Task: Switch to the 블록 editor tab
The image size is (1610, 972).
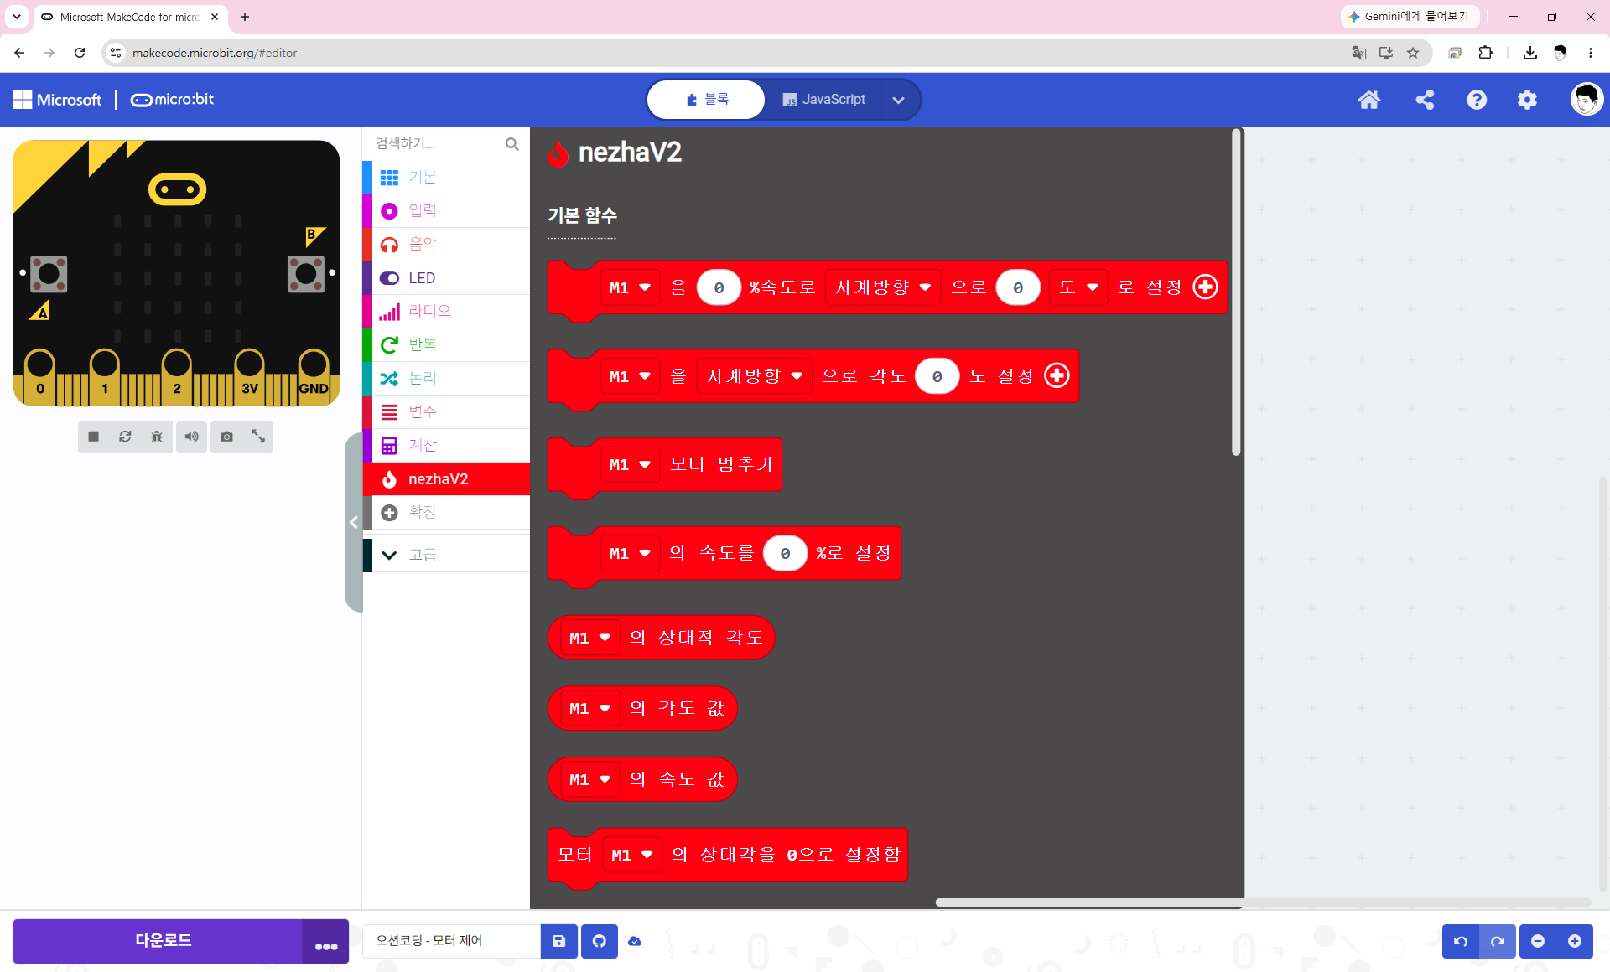Action: (x=706, y=100)
